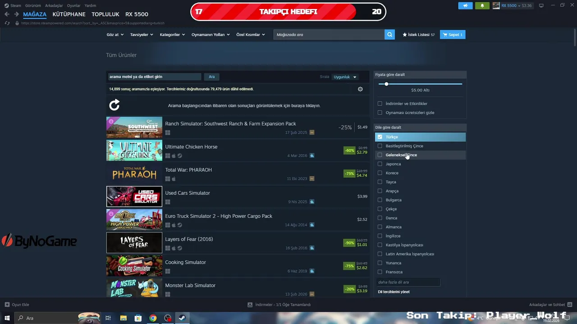This screenshot has height=324, width=577.
Task: Open the announcements megaphone button
Action: tap(466, 5)
